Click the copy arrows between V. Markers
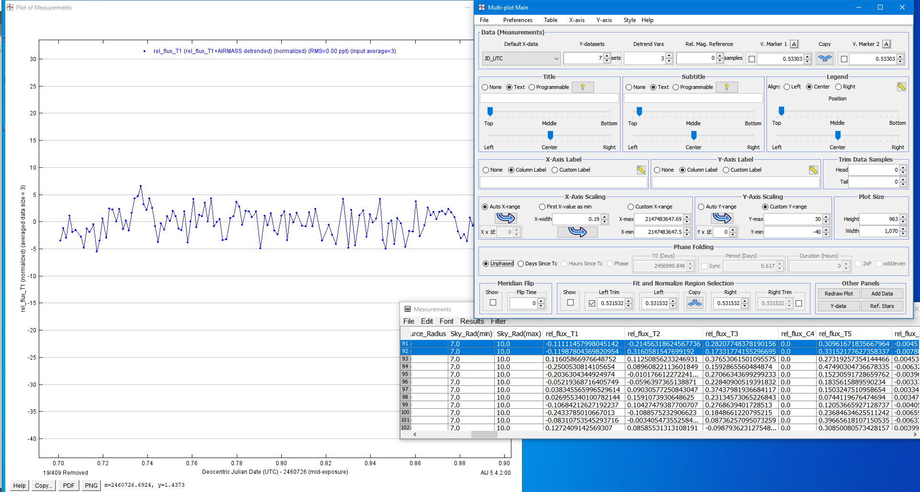Image resolution: width=920 pixels, height=492 pixels. (825, 58)
